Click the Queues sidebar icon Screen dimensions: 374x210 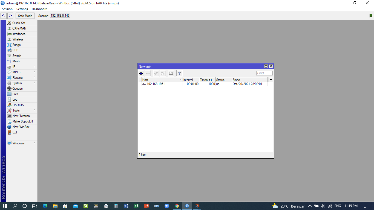(x=9, y=89)
